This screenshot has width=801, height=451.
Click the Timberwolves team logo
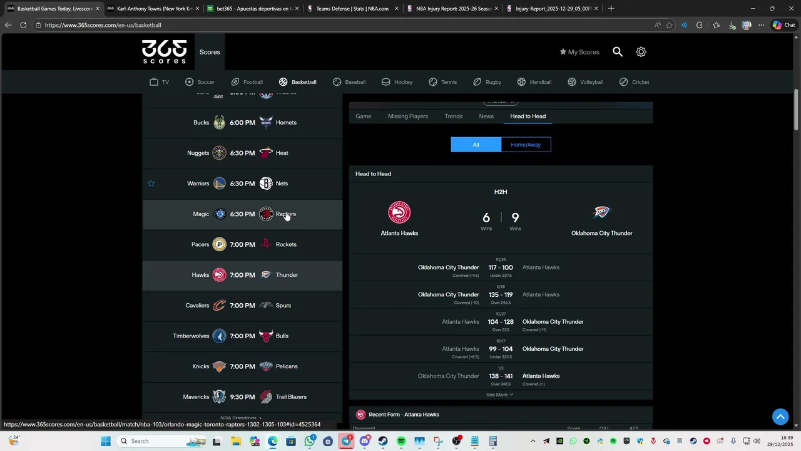[x=219, y=336]
